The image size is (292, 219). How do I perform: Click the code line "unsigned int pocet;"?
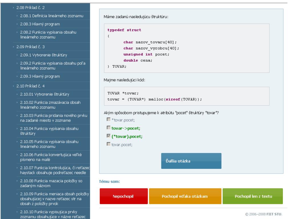coord(146,54)
